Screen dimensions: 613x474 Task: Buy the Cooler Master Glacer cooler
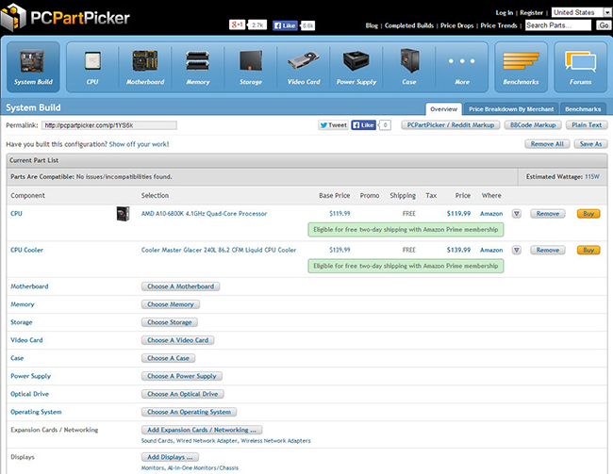[588, 250]
